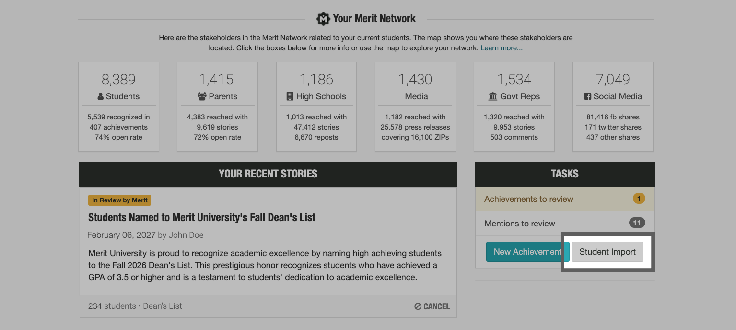Click the Merit Network logo icon
Image resolution: width=736 pixels, height=330 pixels.
point(323,19)
